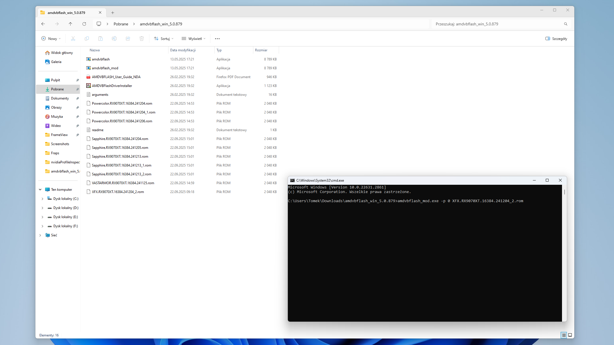
Task: Open the three-dots more options menu
Action: coord(217,38)
